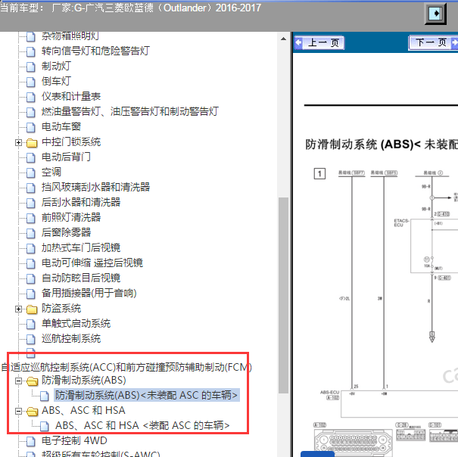The image size is (458, 457).
Task: Open 空调 wiring diagram
Action: pos(51,173)
